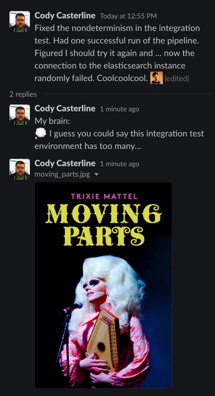215x396 pixels.
Task: Click the 'Today at 12:55 PM' timestamp
Action: point(128,16)
